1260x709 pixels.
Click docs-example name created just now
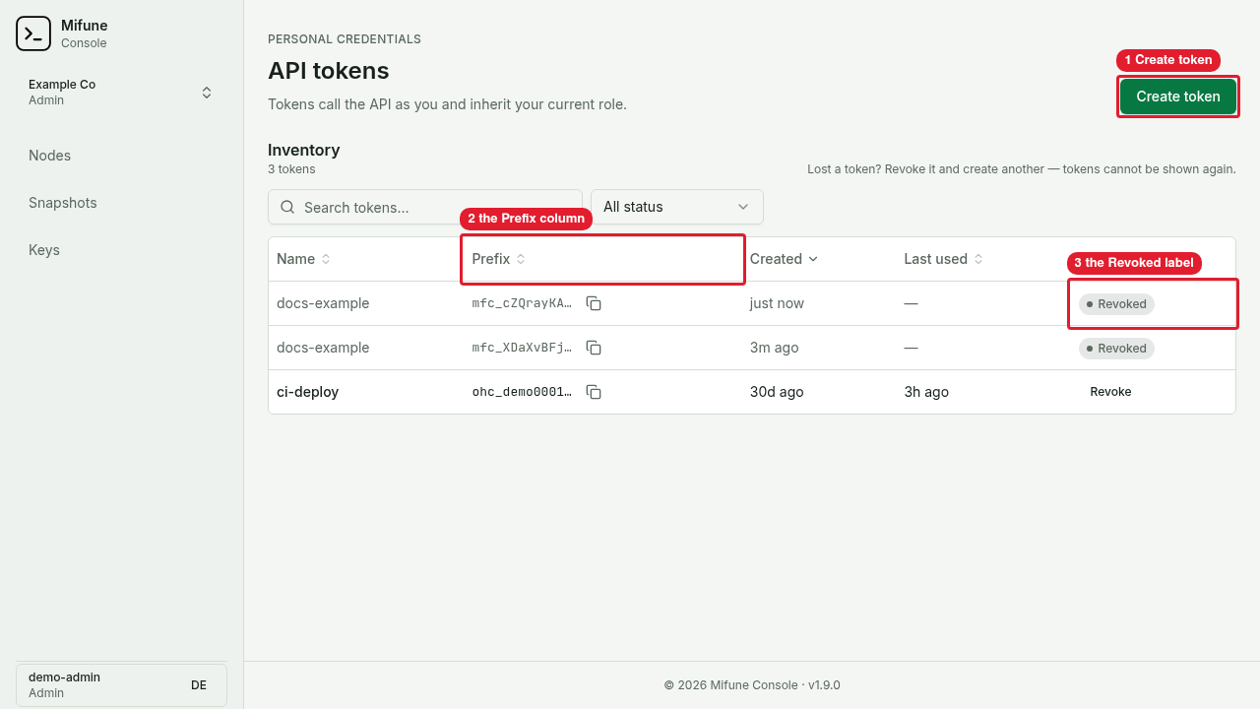tap(323, 303)
